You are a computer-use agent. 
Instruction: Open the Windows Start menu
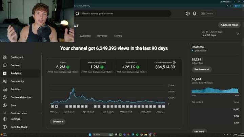90,135
